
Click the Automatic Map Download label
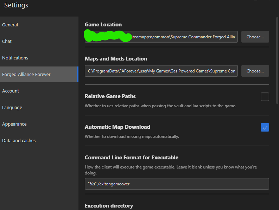118,127
